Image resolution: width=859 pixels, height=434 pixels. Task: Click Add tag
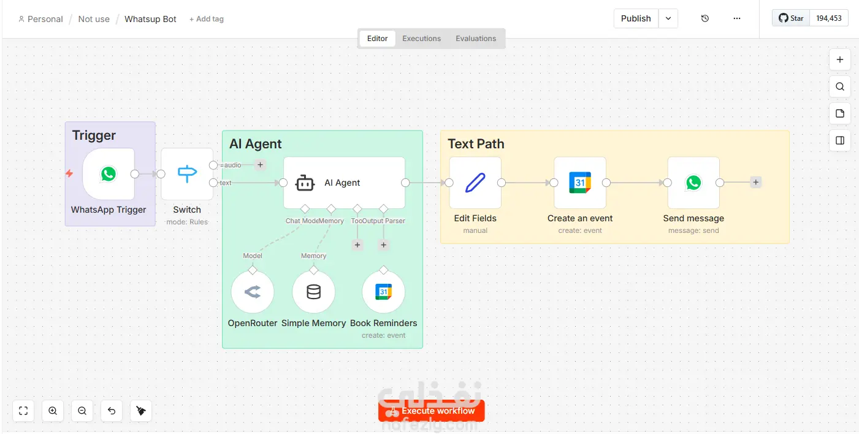pyautogui.click(x=207, y=19)
